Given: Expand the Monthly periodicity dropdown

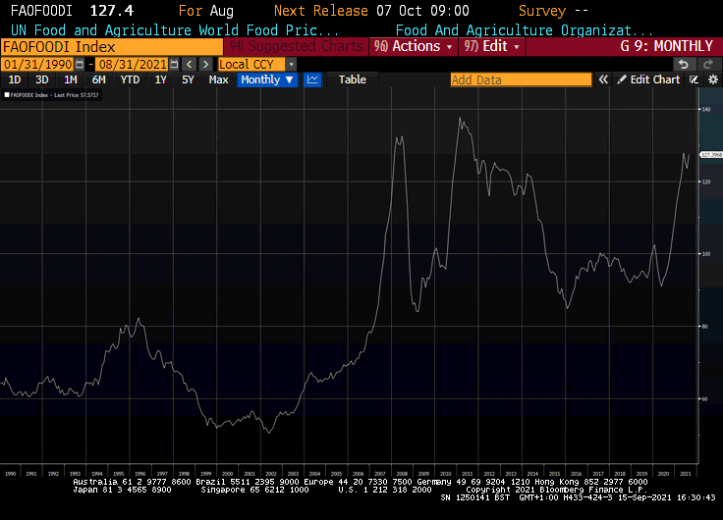Looking at the screenshot, I should tap(267, 79).
